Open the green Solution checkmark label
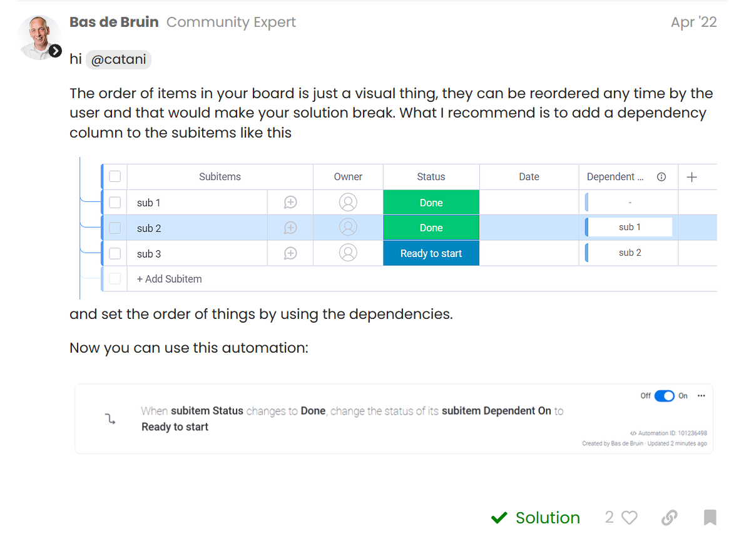The image size is (729, 539). (x=536, y=518)
